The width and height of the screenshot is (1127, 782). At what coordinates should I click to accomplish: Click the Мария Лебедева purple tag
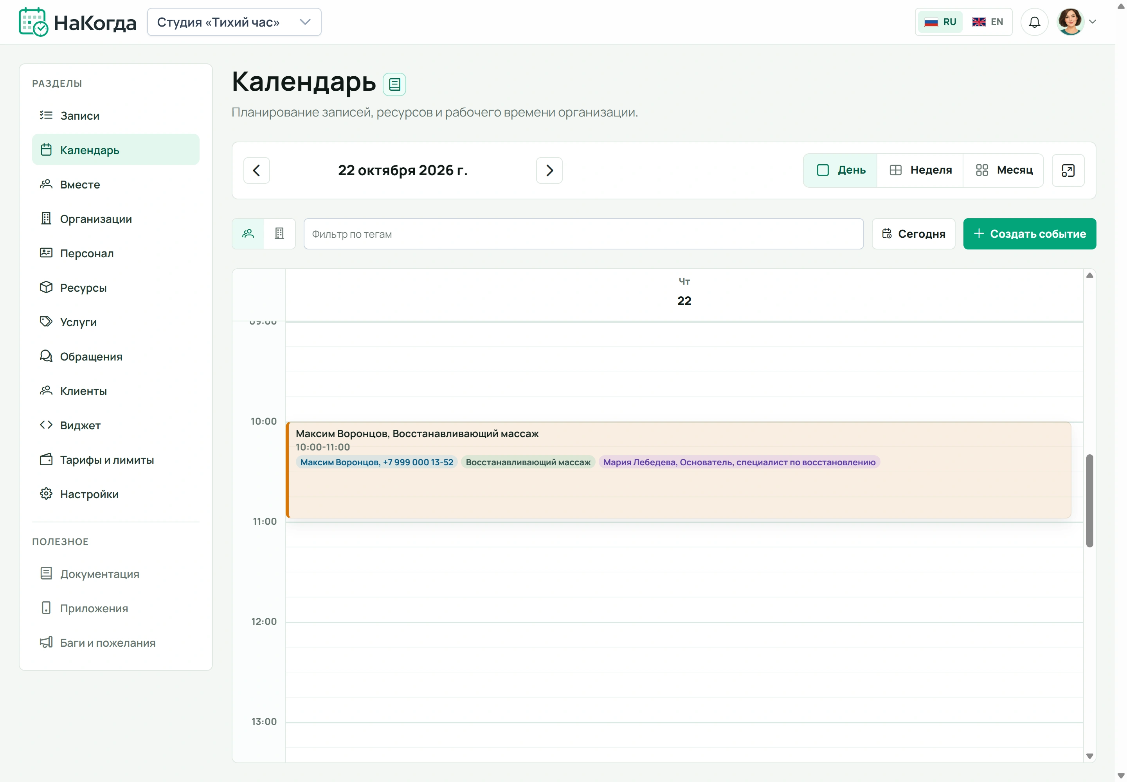pyautogui.click(x=739, y=462)
